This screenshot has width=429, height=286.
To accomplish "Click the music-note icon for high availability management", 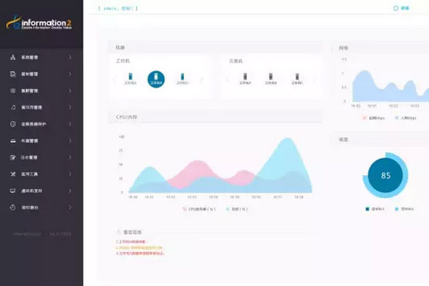I will click(x=13, y=107).
